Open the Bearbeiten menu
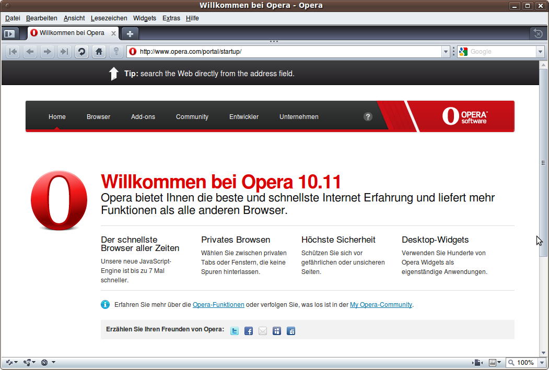This screenshot has width=549, height=370. click(x=42, y=18)
